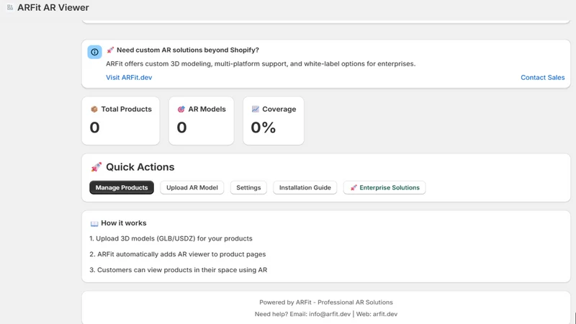Open Settings from Quick Actions
Viewport: 576px width, 324px height.
[248, 187]
